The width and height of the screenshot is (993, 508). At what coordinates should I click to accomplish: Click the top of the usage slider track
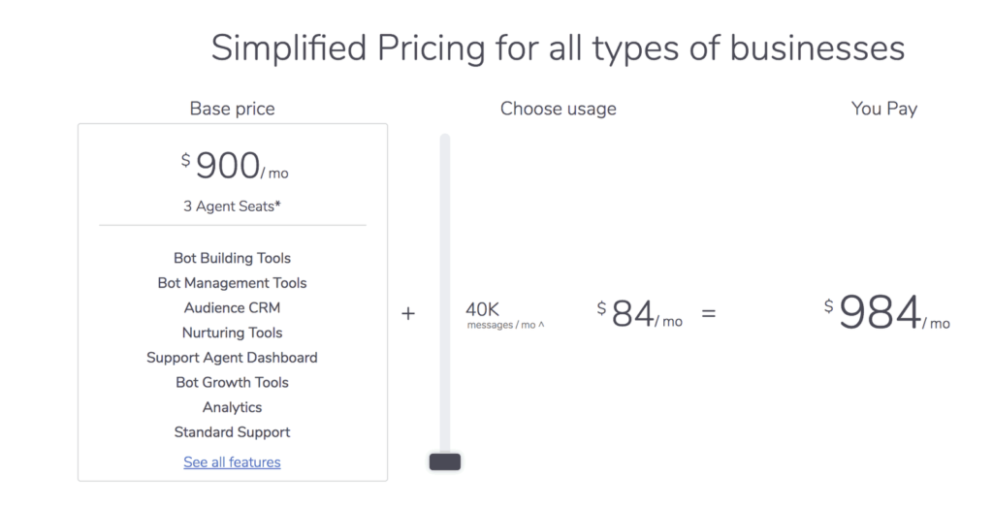(445, 141)
